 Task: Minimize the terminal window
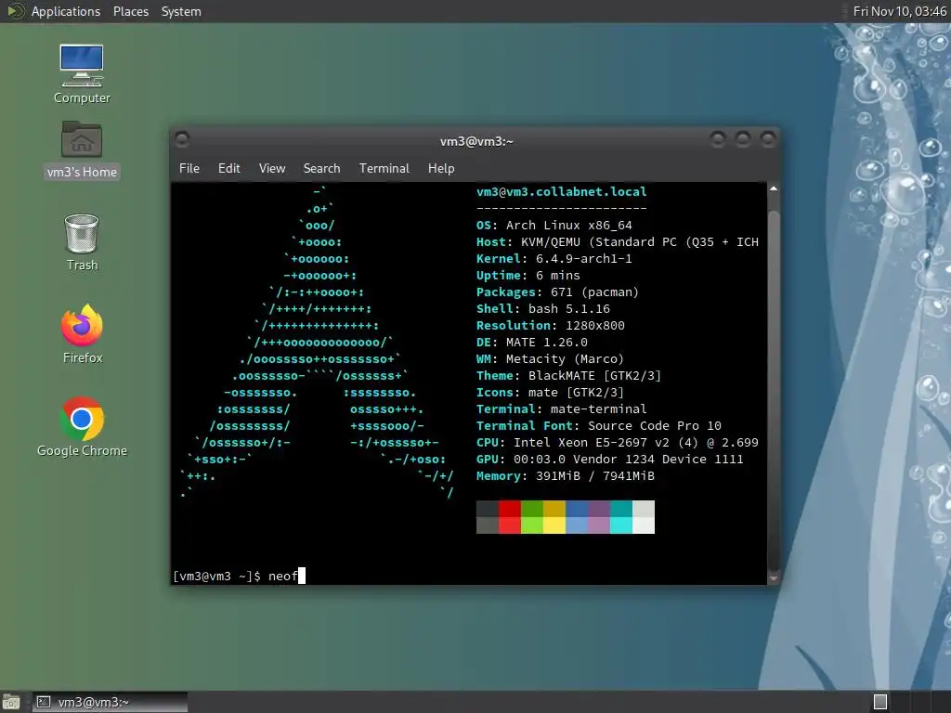(x=718, y=140)
